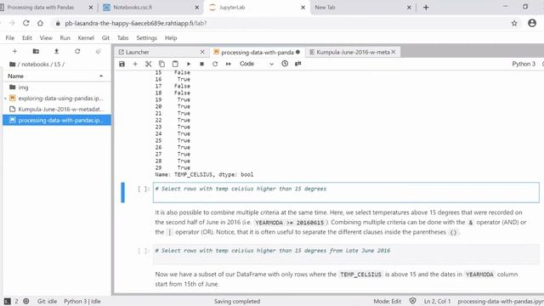Close the Kumpula-June-2016-w-meta tab

click(394, 52)
